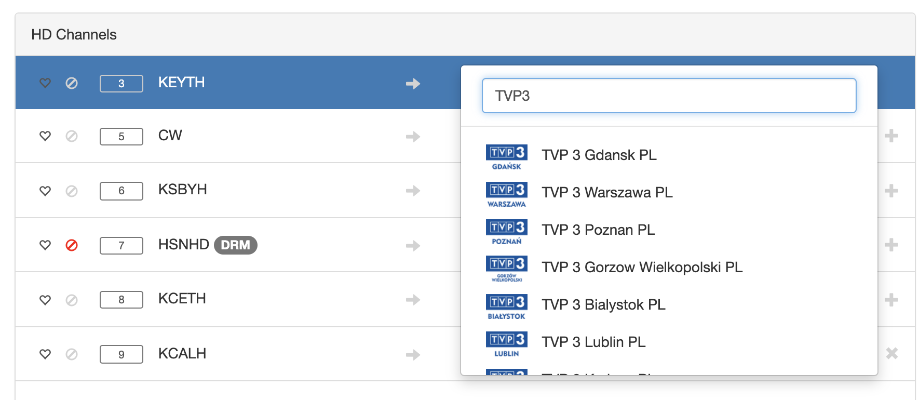Screen dimensions: 919x400
Task: Choose TVP 3 Bialystok PL entry
Action: pos(603,305)
